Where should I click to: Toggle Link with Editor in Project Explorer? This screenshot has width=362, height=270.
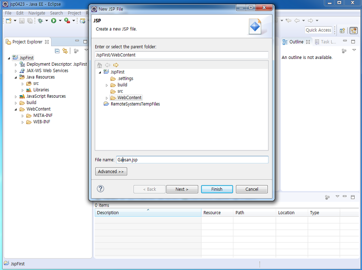point(65,51)
